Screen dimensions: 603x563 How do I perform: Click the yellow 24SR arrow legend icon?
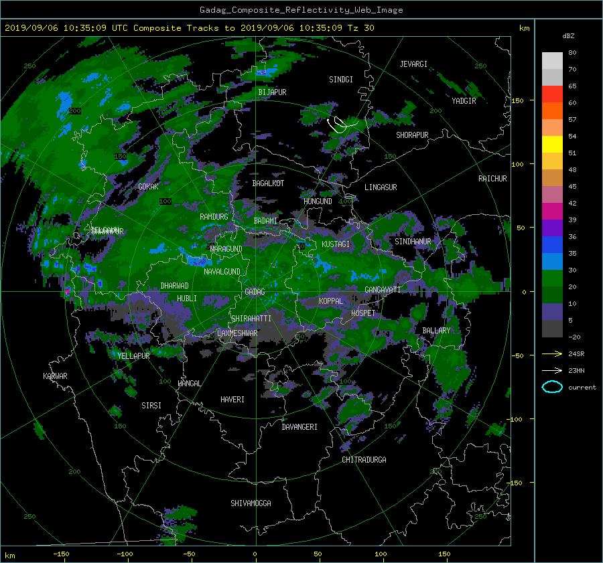552,353
